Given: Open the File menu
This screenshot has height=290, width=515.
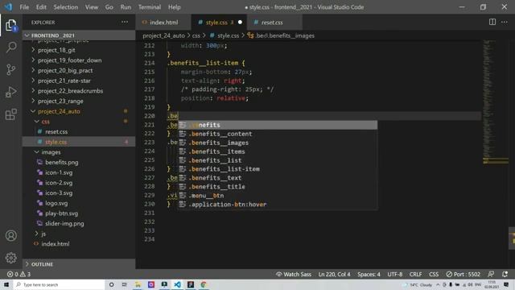Looking at the screenshot, I should 24,7.
